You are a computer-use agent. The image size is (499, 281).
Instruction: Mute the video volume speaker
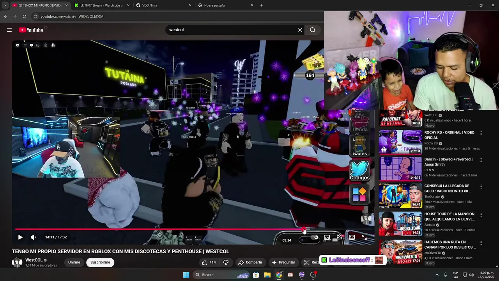click(x=33, y=237)
